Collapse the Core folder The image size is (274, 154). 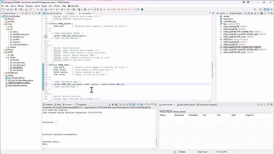tap(4, 24)
